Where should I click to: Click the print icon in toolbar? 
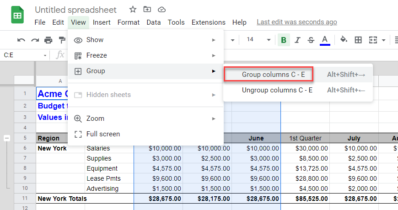[x=48, y=40]
